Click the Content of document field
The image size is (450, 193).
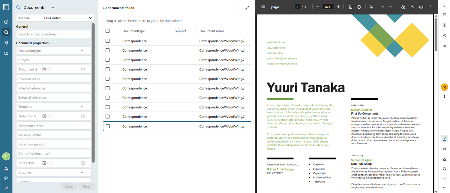pyautogui.click(x=54, y=154)
